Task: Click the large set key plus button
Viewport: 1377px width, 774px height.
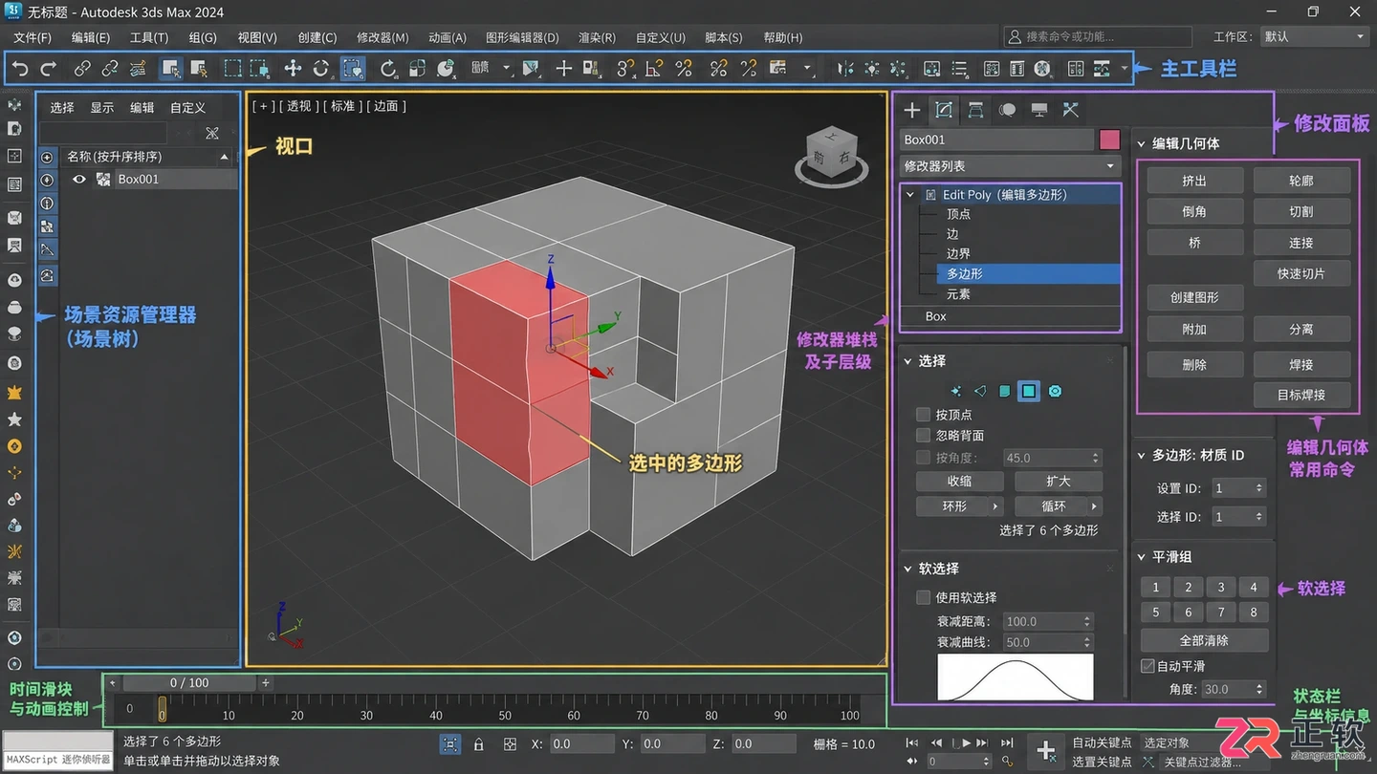Action: (x=1046, y=751)
